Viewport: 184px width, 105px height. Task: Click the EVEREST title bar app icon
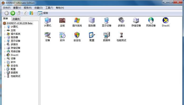coord(3,3)
